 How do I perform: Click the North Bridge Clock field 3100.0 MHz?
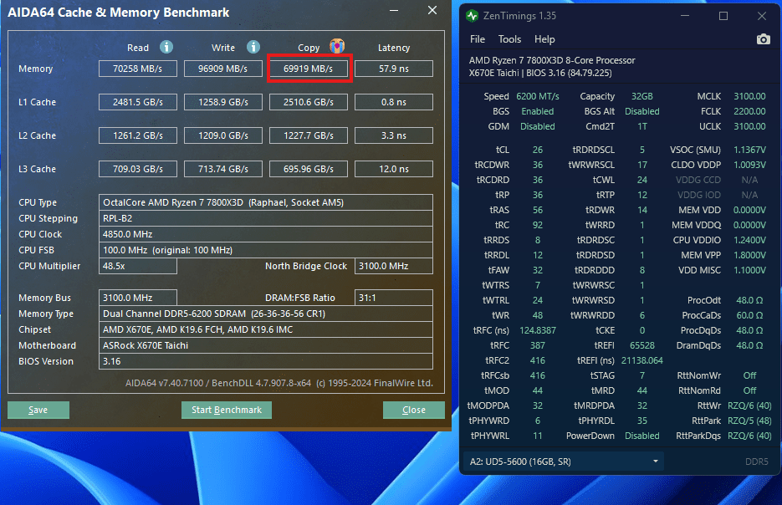coord(394,266)
